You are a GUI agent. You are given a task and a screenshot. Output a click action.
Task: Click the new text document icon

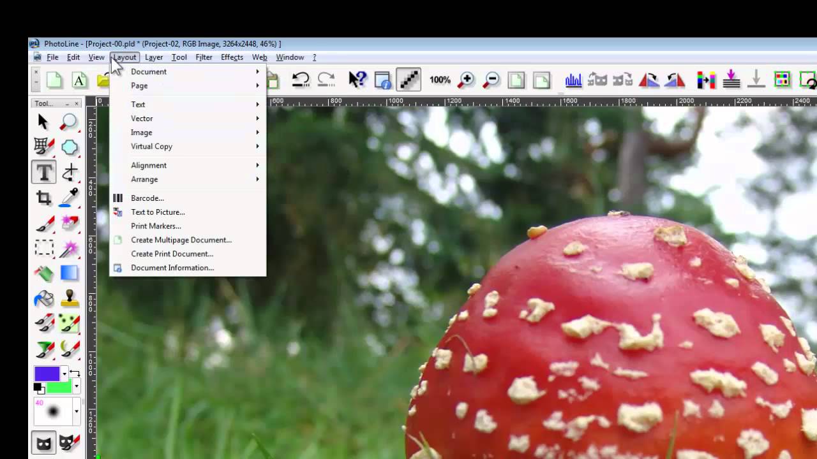tap(79, 80)
